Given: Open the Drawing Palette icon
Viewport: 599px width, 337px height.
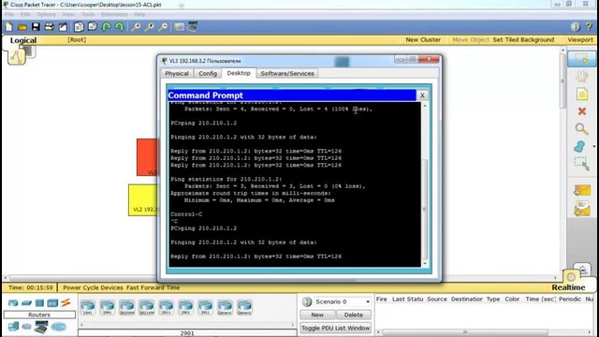Looking at the screenshot, I should coord(179,27).
